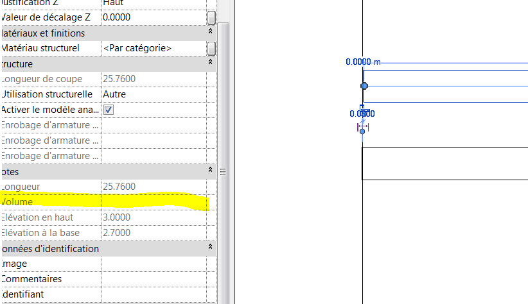The image size is (528, 304).
Task: Collapse the Structure section
Action: coord(210,63)
